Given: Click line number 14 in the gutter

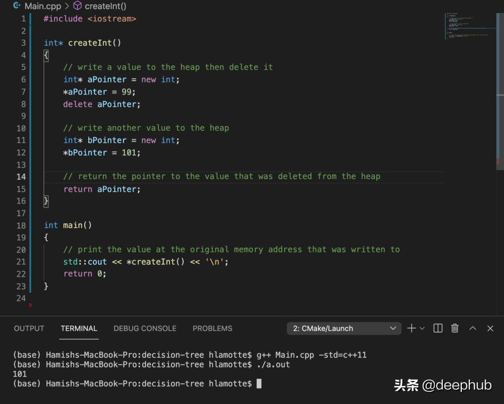Looking at the screenshot, I should click(21, 176).
